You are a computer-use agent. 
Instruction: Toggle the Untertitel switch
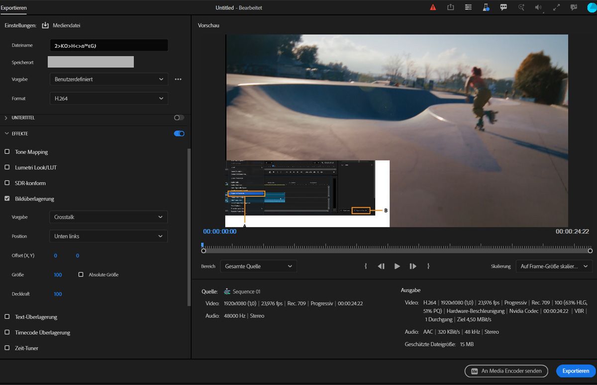pyautogui.click(x=179, y=118)
